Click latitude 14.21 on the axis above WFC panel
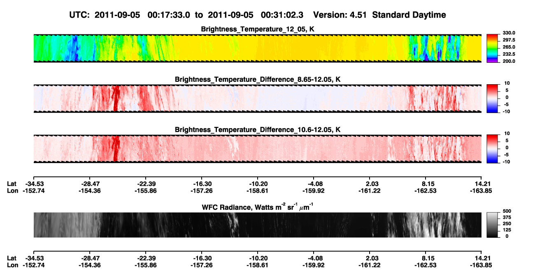The image size is (535, 274). pyautogui.click(x=481, y=184)
